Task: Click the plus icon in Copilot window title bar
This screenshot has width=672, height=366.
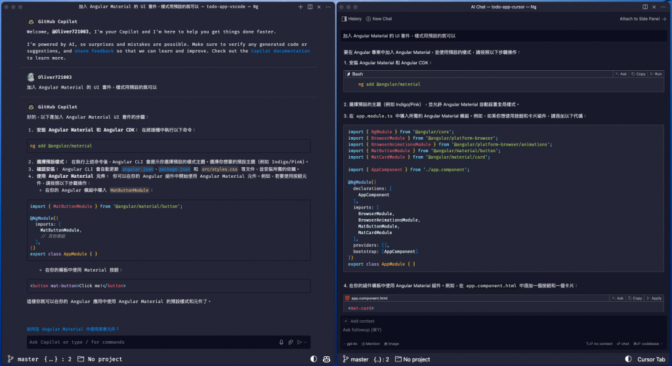Action: tap(301, 7)
